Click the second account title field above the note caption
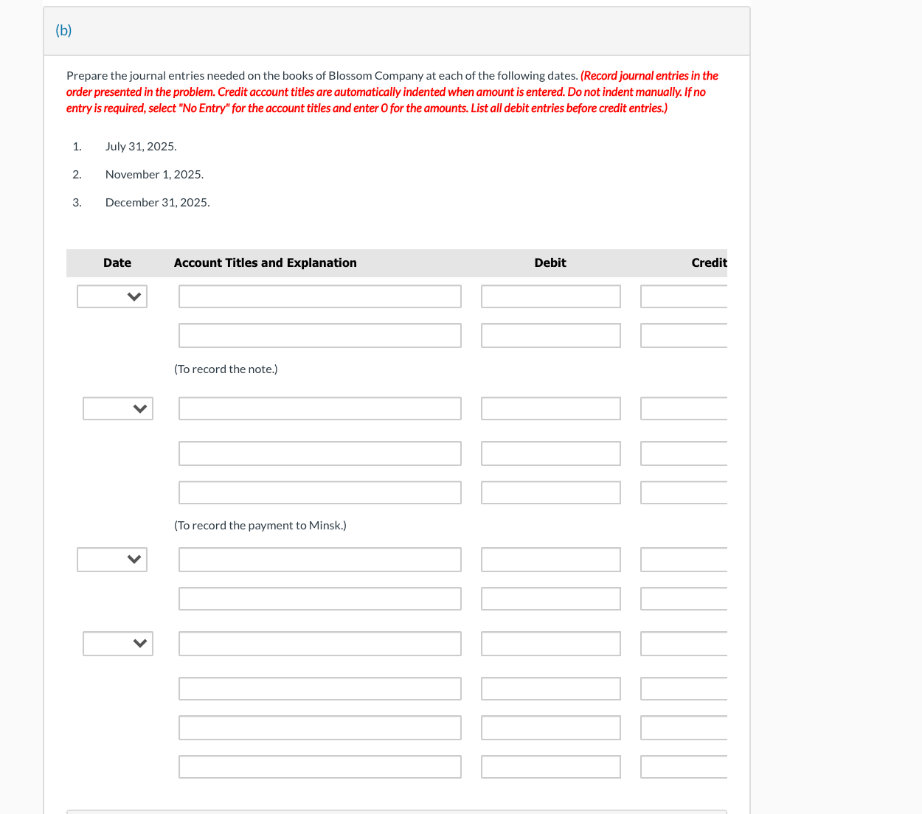The image size is (922, 814). 319,335
